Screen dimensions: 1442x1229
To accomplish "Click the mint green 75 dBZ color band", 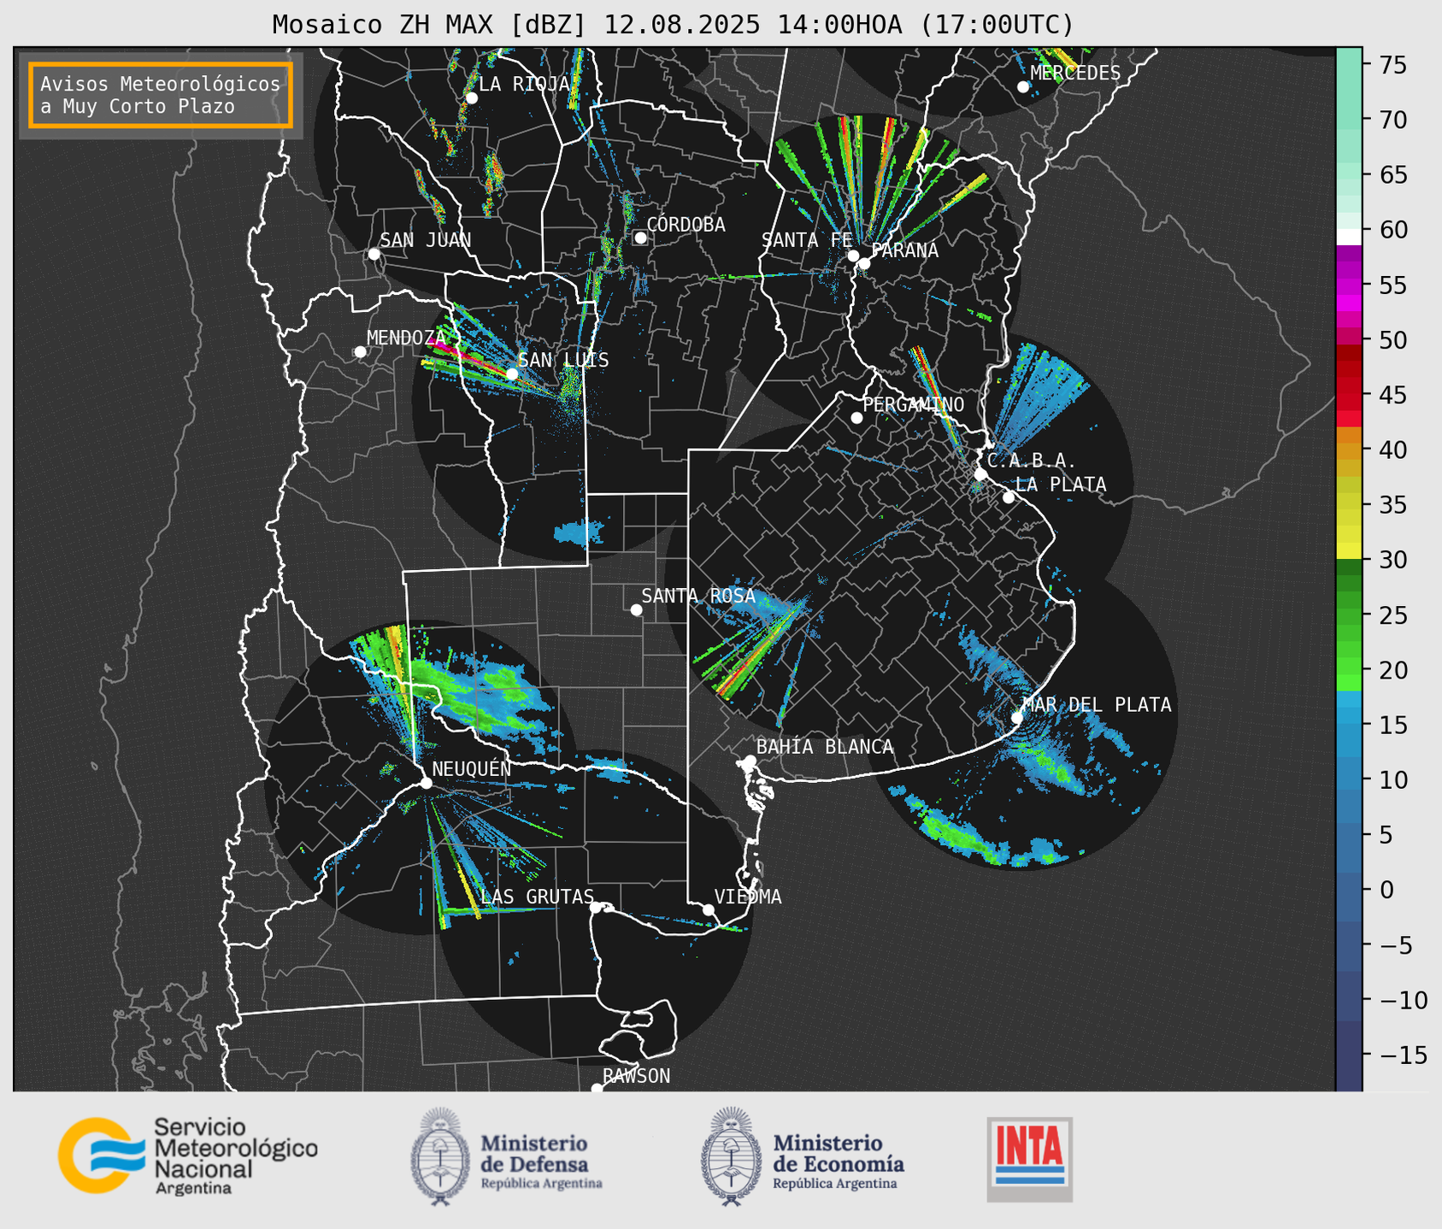I will click(1349, 66).
